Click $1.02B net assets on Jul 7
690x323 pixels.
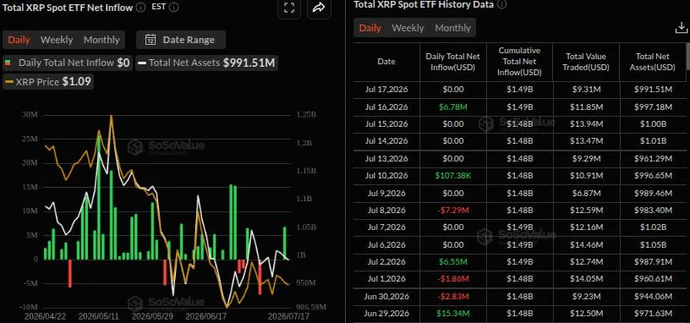click(x=653, y=227)
